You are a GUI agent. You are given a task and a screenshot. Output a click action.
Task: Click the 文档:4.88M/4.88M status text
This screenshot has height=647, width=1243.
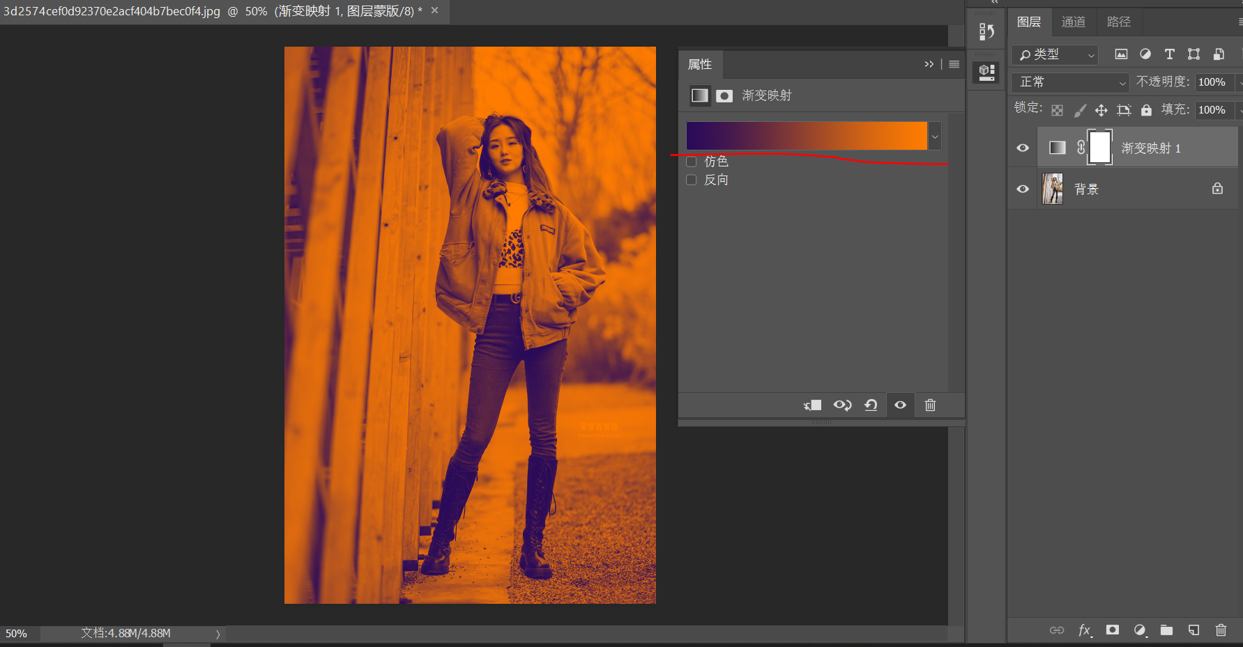point(125,633)
